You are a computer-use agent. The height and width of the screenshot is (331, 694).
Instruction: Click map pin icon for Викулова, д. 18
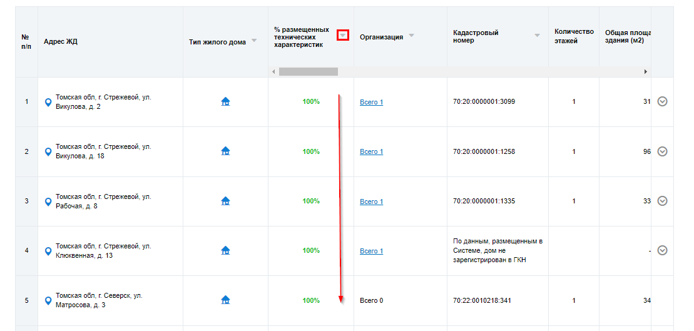pyautogui.click(x=48, y=151)
